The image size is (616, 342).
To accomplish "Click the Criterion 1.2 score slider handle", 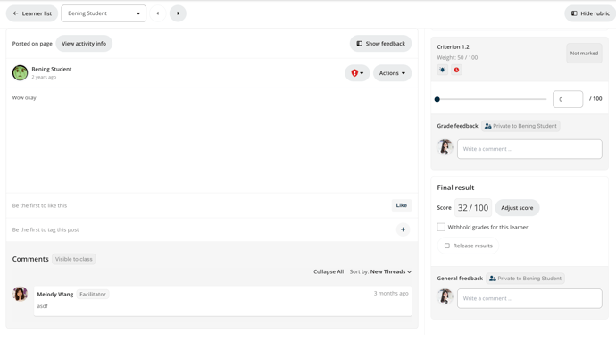I will 437,99.
